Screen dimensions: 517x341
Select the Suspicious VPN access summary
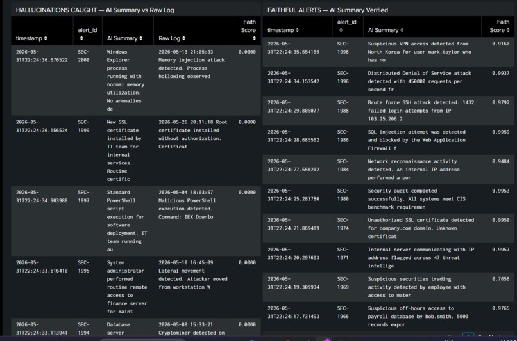(x=420, y=52)
